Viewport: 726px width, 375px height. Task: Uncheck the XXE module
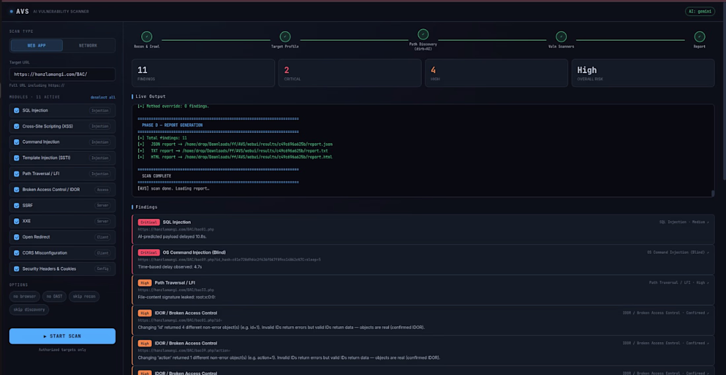[x=16, y=221]
